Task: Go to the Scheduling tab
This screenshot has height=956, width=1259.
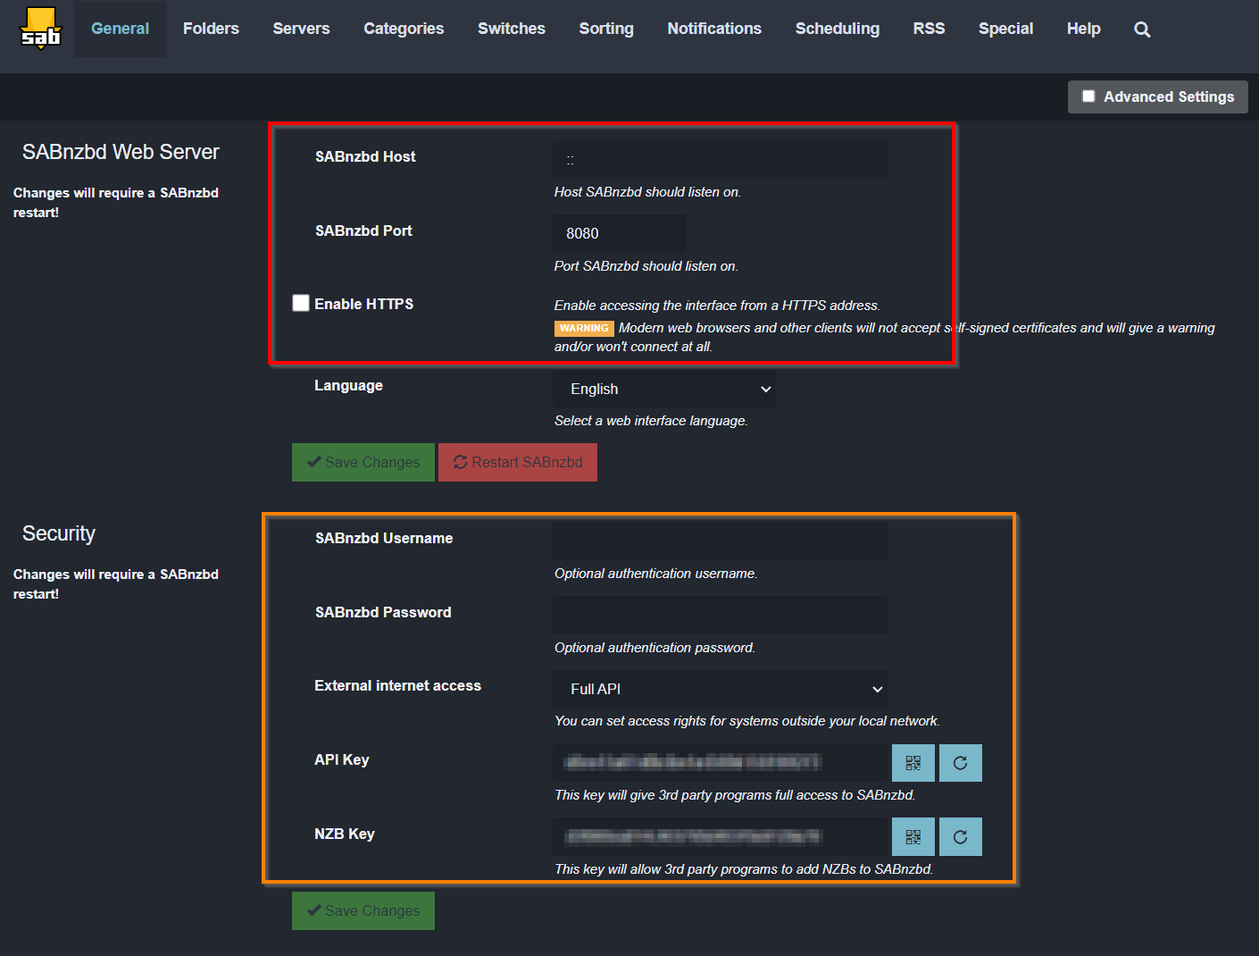Action: coord(837,29)
